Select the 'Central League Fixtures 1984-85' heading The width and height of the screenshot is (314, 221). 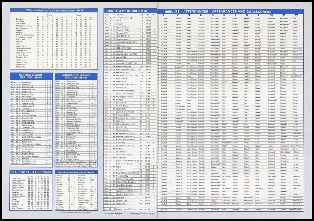31,76
